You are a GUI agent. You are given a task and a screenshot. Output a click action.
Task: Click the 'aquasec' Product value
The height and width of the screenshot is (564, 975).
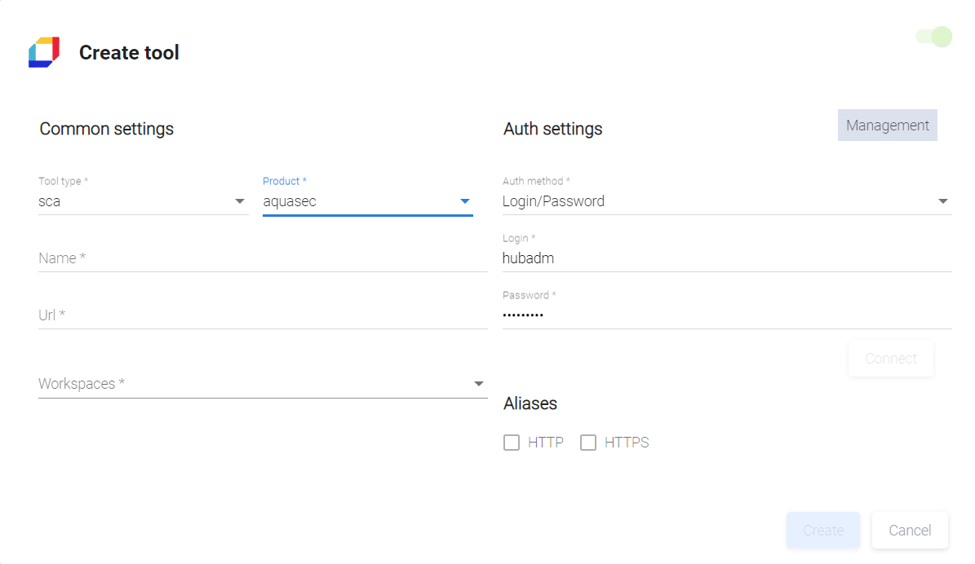pyautogui.click(x=290, y=201)
